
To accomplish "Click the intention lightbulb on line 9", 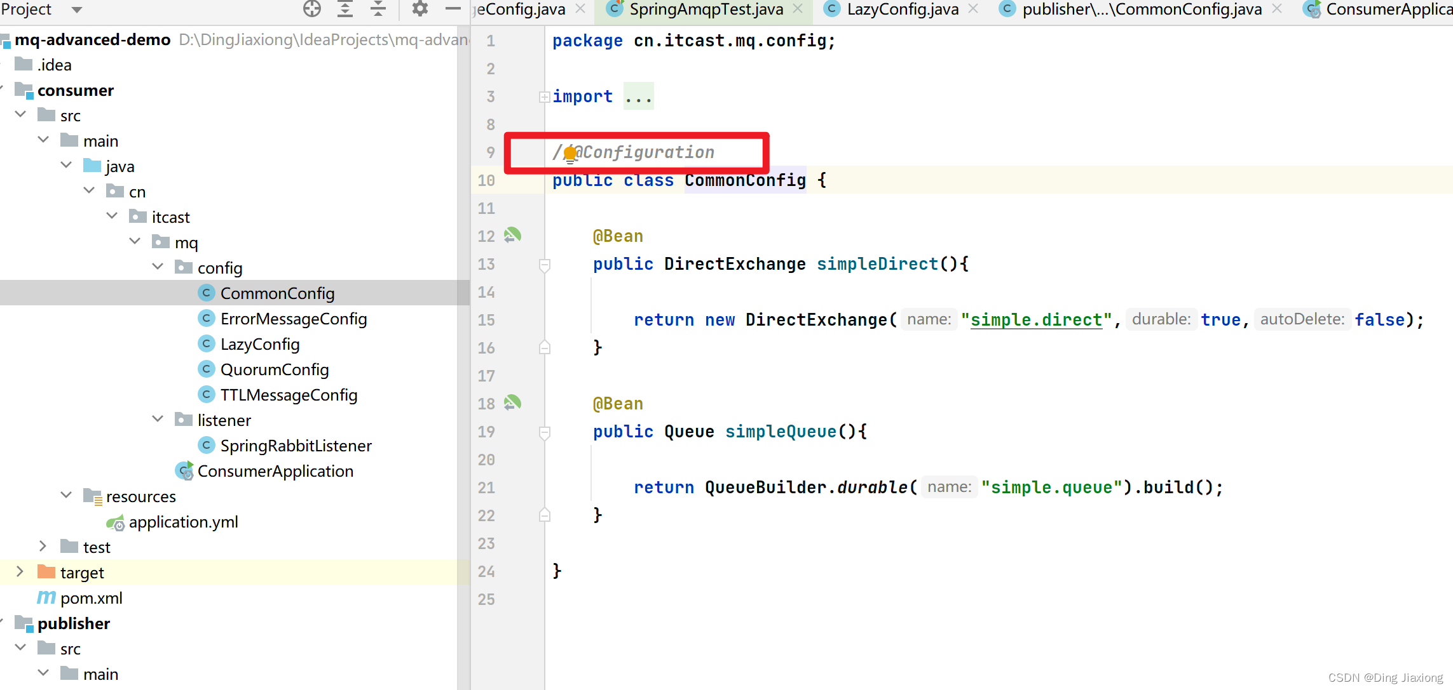I will (x=570, y=154).
